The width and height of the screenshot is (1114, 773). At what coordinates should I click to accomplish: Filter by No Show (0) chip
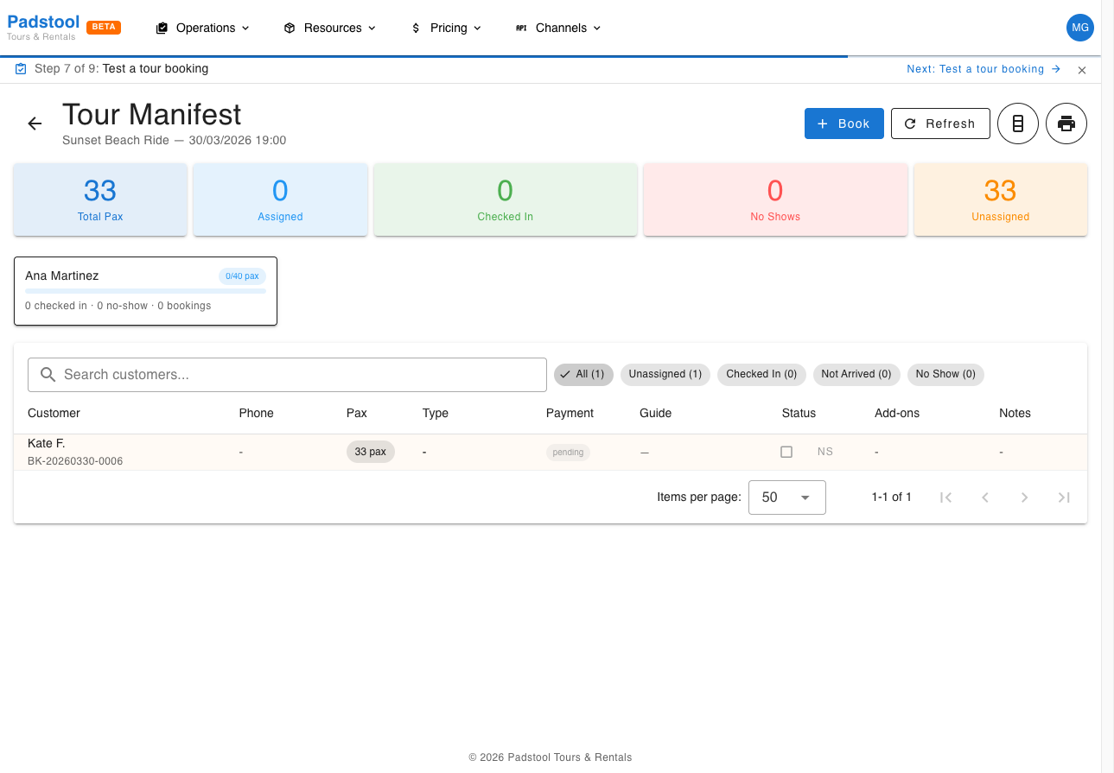click(945, 374)
